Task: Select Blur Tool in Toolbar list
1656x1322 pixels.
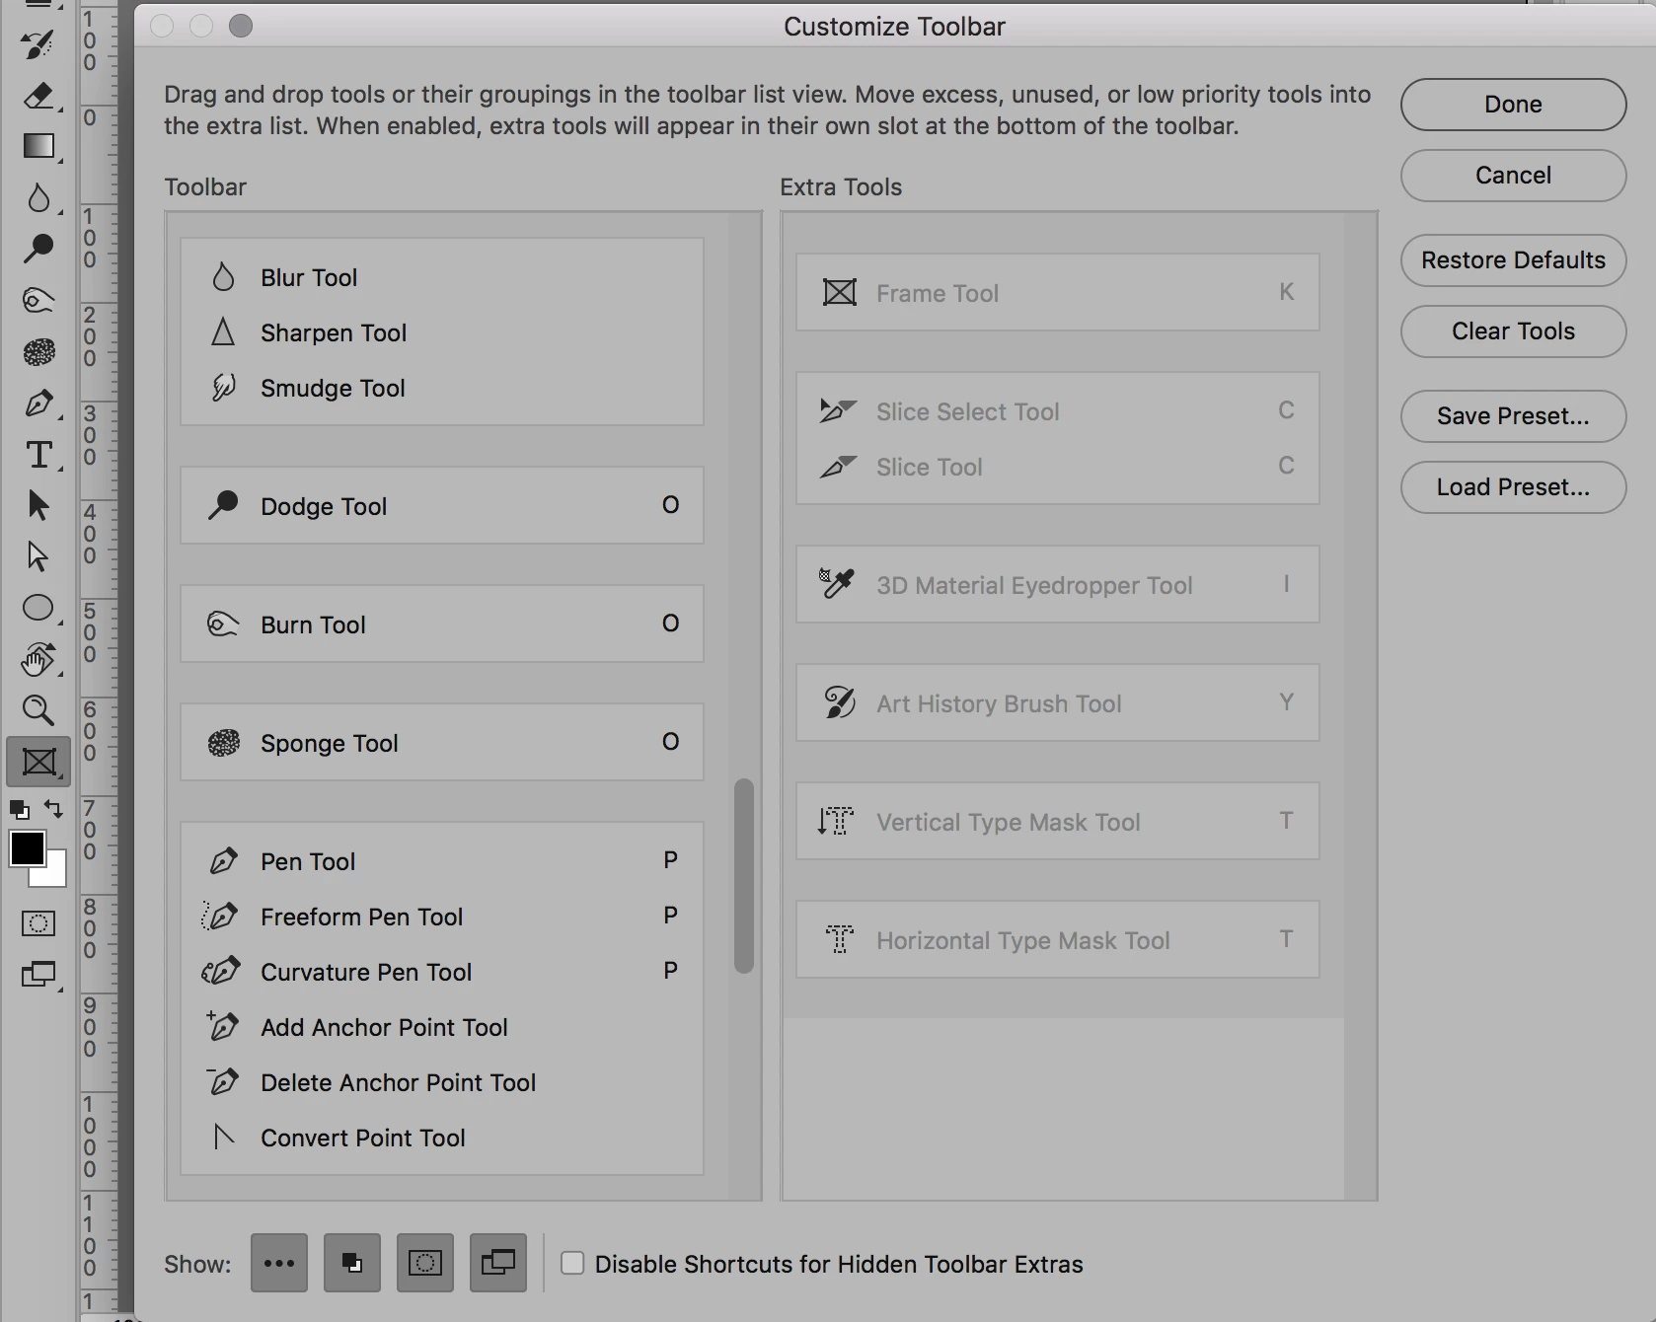Action: click(x=442, y=278)
